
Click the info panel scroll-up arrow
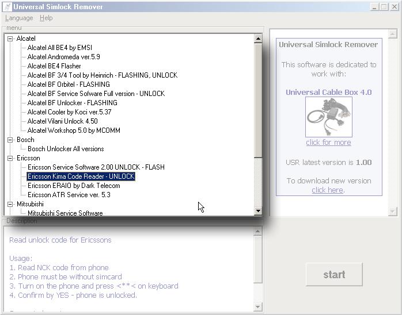[393, 34]
